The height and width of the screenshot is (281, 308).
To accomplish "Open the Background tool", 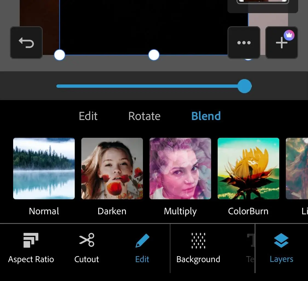I will point(198,248).
